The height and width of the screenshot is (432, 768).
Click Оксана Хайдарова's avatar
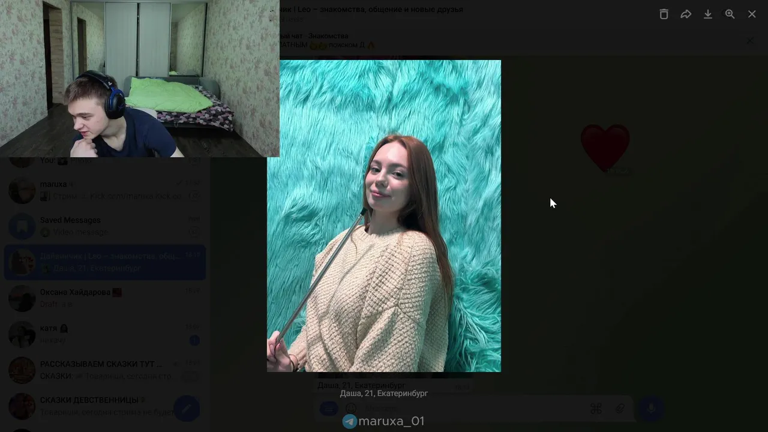point(22,298)
